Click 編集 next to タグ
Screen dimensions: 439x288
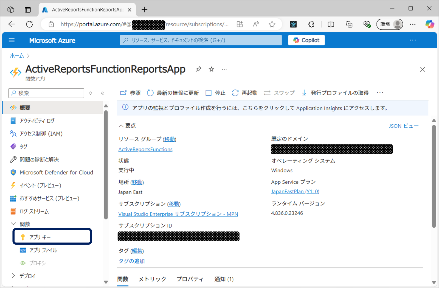point(137,251)
